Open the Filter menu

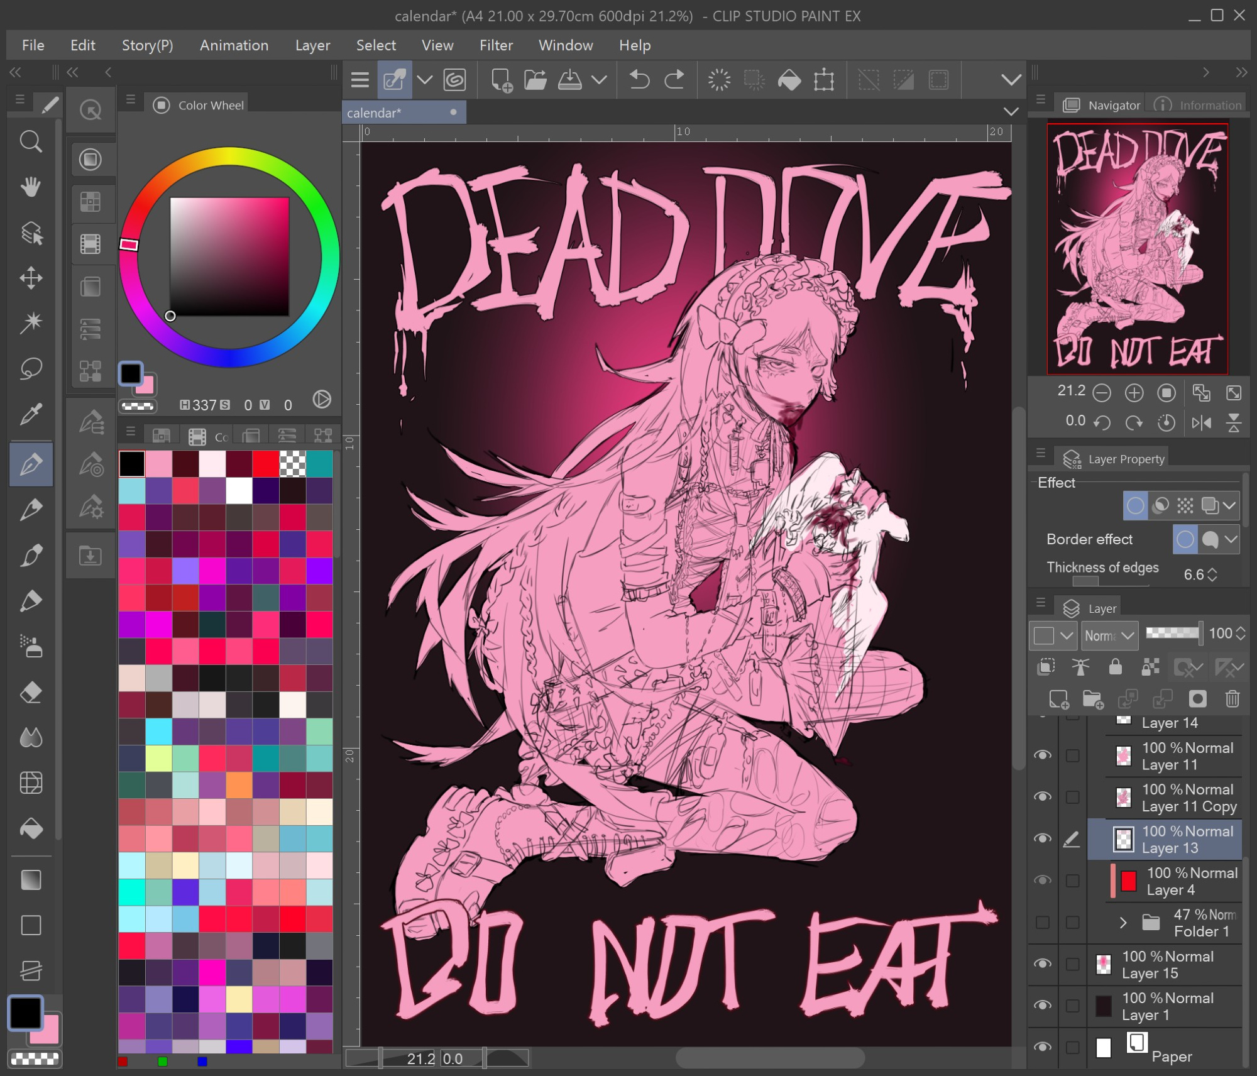(x=495, y=45)
